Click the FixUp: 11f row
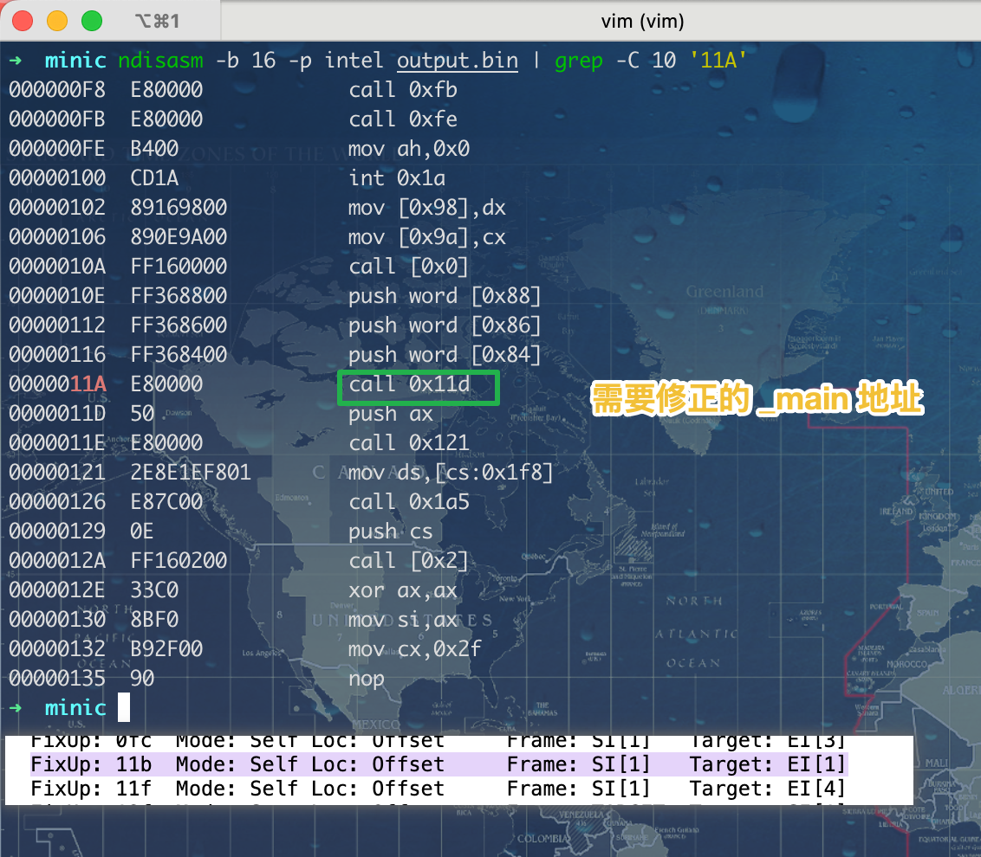981x857 pixels. (438, 789)
